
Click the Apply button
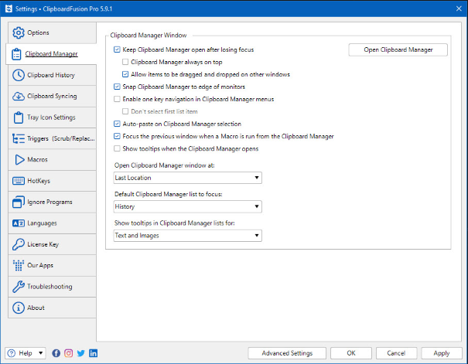tap(442, 353)
